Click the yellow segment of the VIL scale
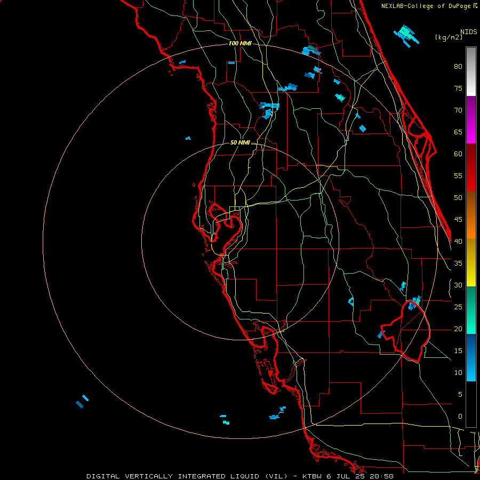This screenshot has width=480, height=480. pos(471,262)
